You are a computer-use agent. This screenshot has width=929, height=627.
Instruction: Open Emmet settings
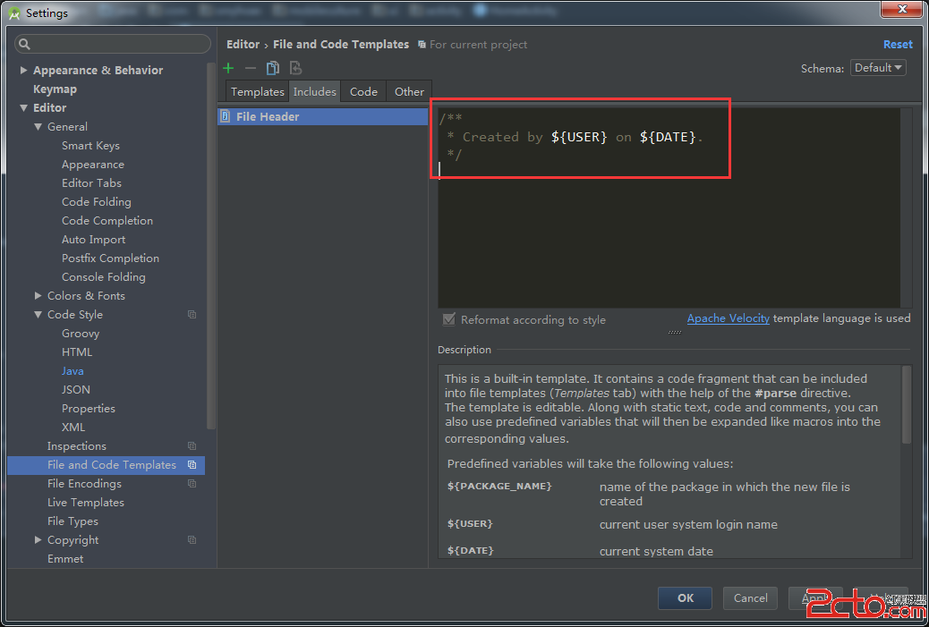tap(65, 559)
